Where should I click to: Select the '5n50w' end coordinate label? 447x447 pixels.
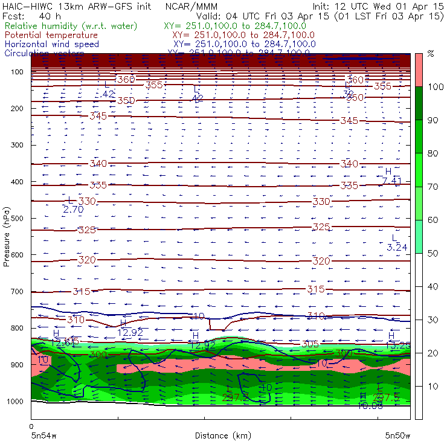click(x=397, y=436)
